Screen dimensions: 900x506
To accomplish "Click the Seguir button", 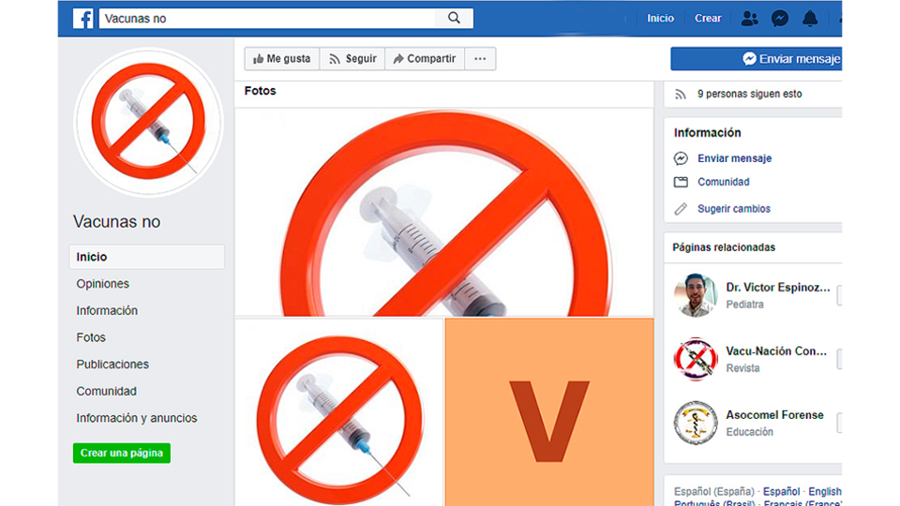I will (x=352, y=58).
